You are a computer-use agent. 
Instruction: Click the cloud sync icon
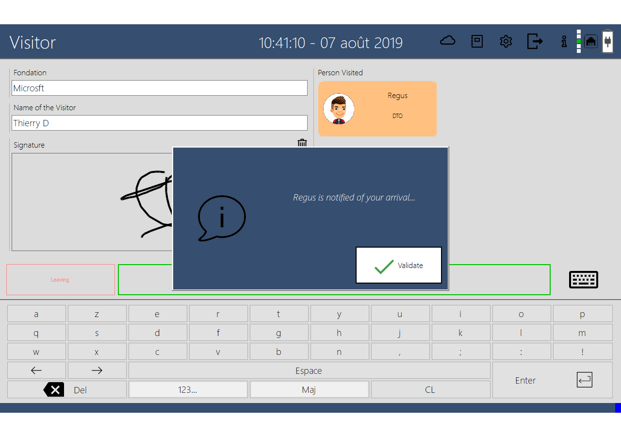[447, 41]
